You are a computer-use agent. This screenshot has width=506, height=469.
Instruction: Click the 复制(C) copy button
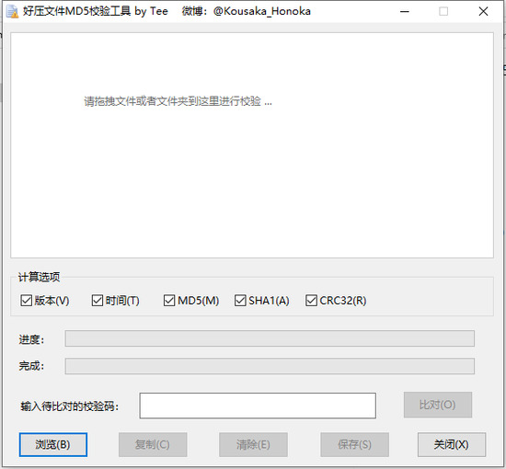tap(153, 444)
